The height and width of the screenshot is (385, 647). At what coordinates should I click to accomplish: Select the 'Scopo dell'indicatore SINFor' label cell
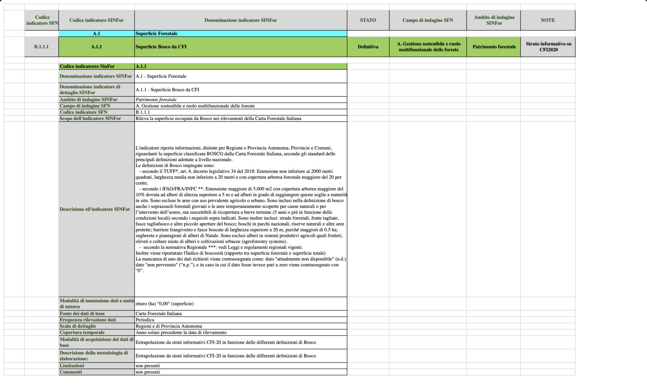pos(96,118)
